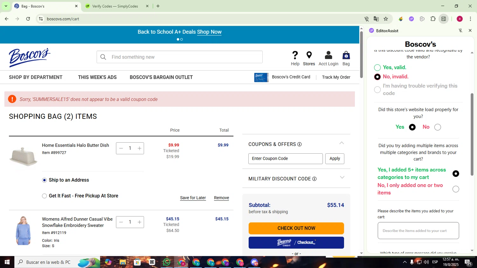Switch to the Verify Codes SimplyCodes tab

117,6
